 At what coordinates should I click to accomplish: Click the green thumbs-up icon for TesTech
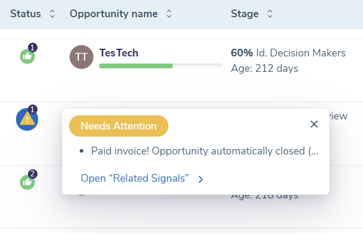[x=27, y=56]
